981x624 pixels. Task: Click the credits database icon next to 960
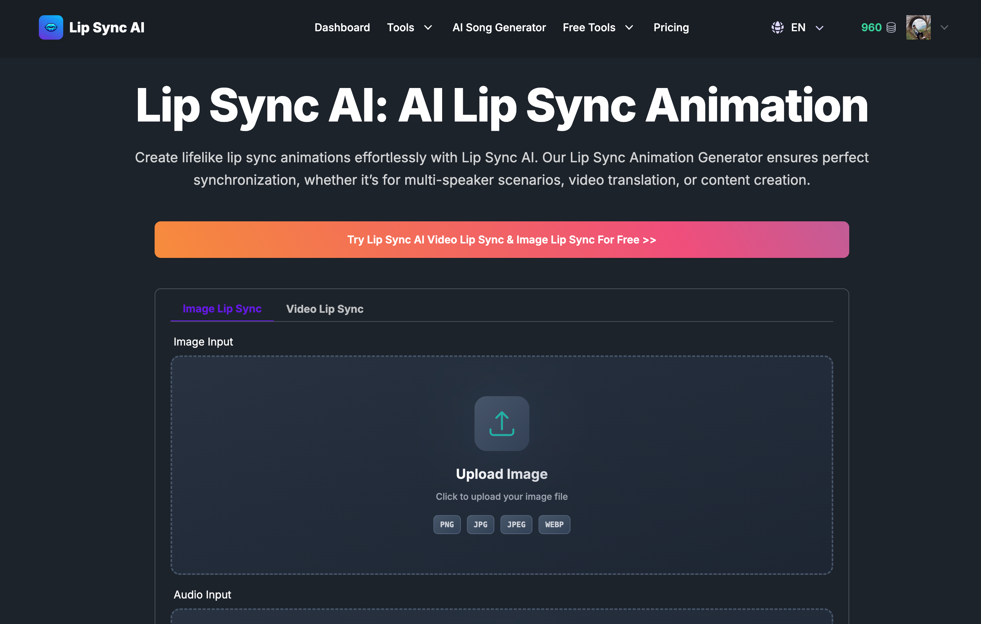pos(891,27)
